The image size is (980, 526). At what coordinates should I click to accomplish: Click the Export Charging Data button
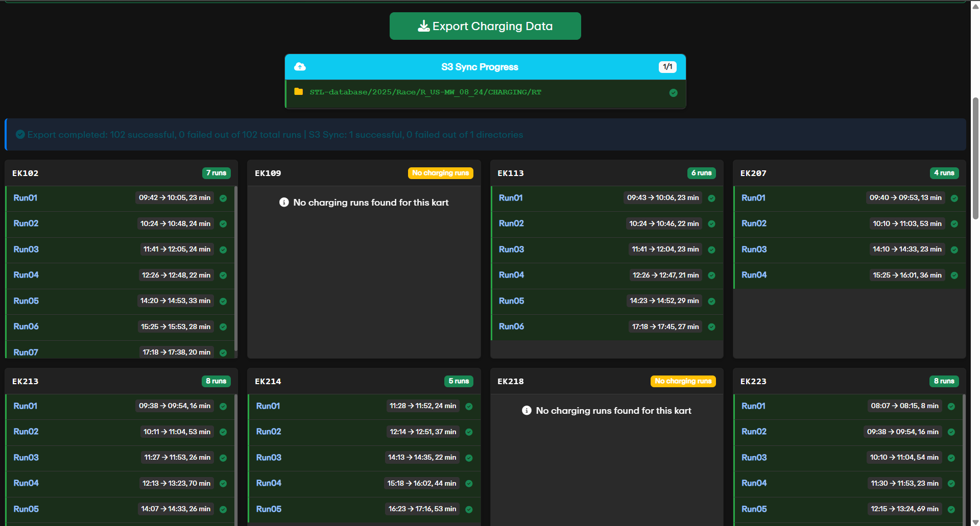485,26
